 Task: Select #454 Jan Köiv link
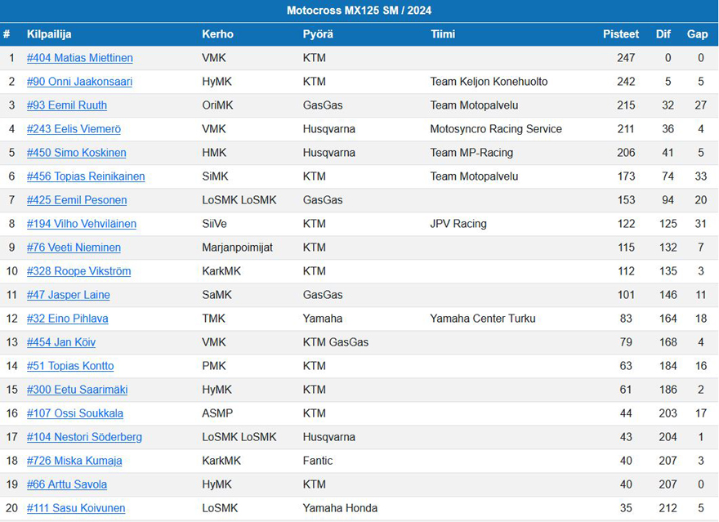(x=61, y=342)
